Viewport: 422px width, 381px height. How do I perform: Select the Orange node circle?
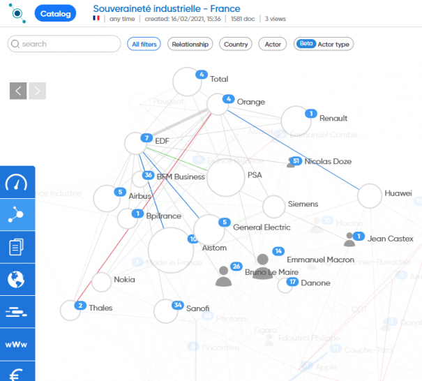pyautogui.click(x=218, y=104)
